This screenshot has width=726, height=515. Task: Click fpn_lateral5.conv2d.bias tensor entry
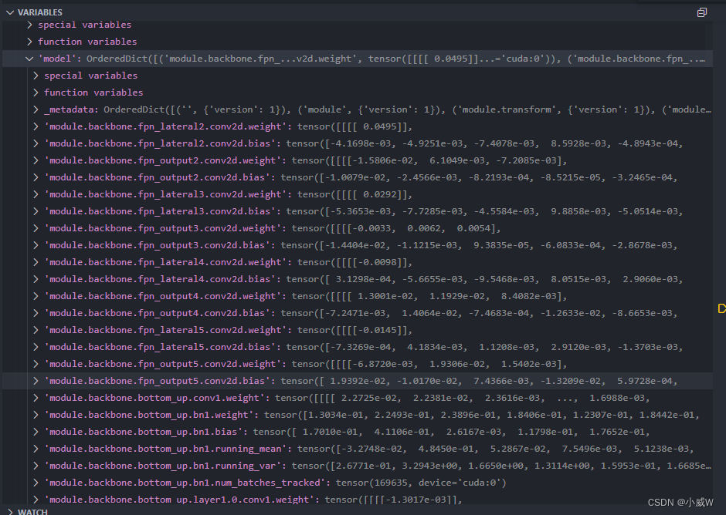[x=357, y=347]
